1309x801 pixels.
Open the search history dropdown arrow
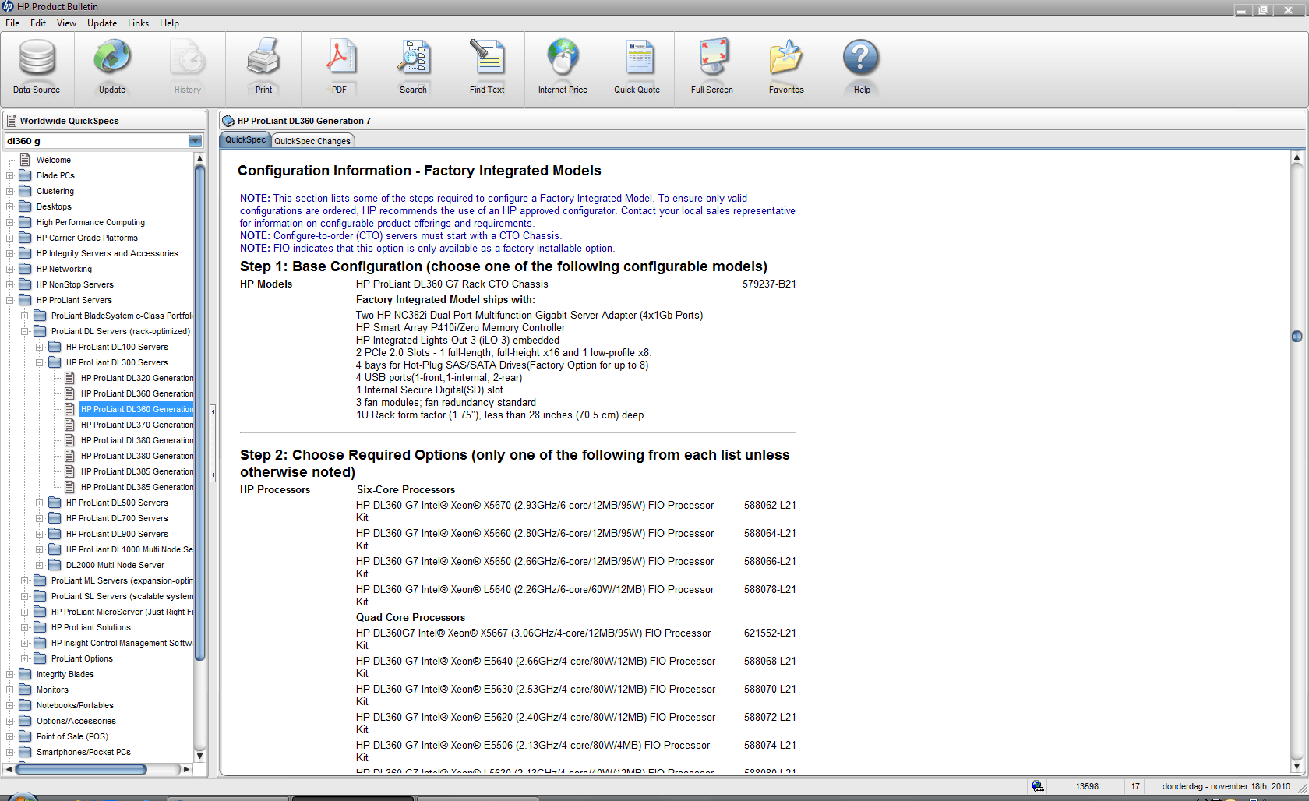tap(195, 141)
